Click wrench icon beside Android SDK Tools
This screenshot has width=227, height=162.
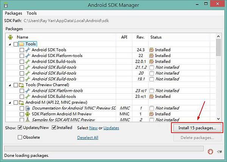point(28,50)
